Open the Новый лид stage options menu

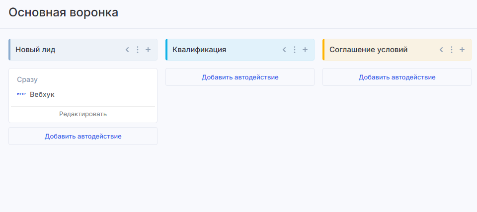point(138,50)
